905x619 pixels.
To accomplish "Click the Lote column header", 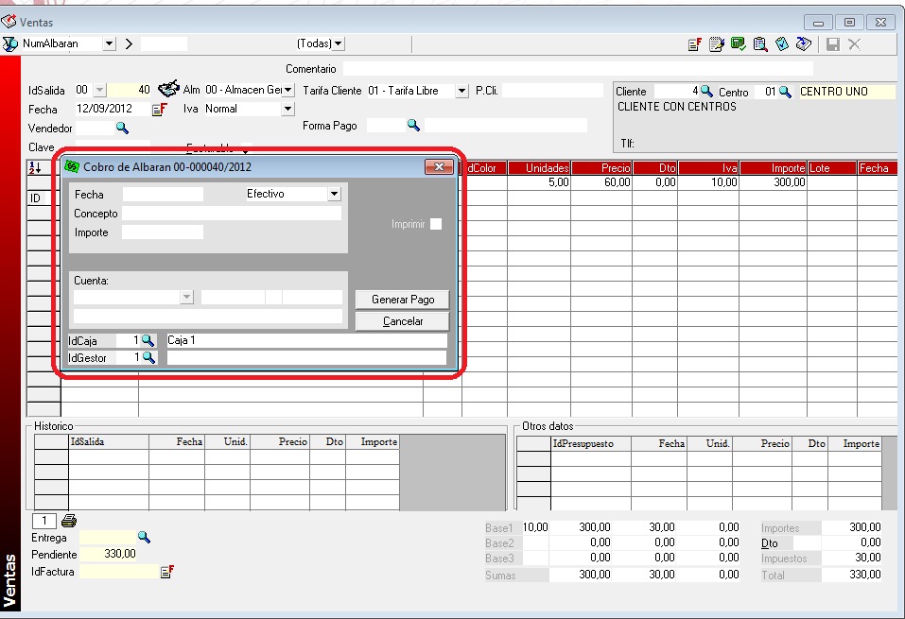I will click(831, 168).
